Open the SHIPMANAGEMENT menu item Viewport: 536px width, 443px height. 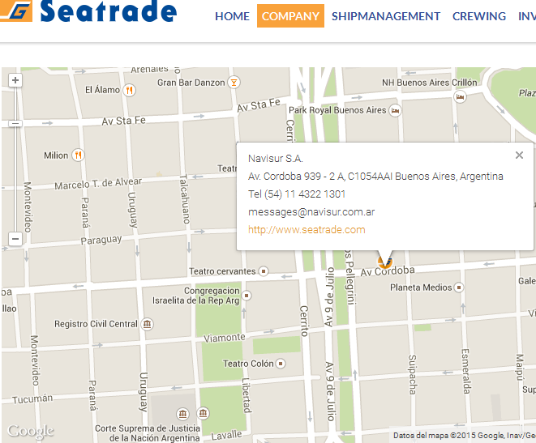[x=386, y=16]
